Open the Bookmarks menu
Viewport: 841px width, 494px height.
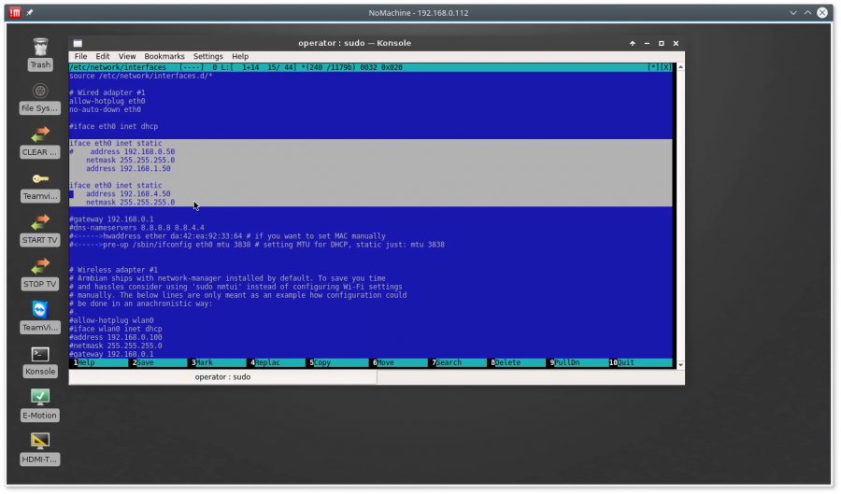tap(164, 56)
